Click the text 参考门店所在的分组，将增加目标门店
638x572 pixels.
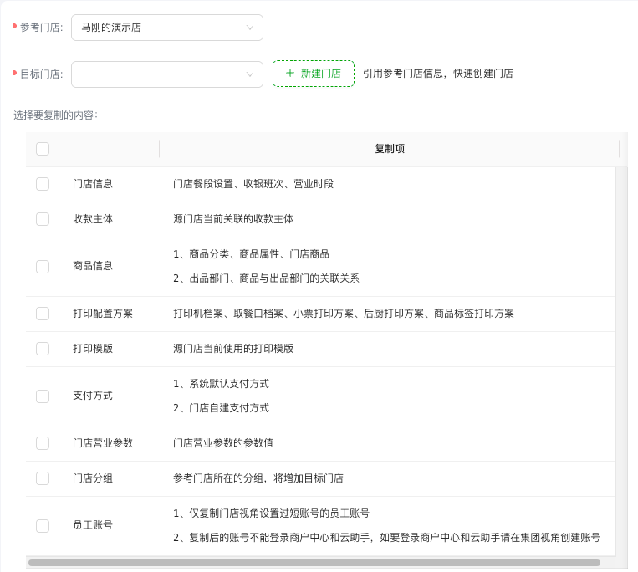(258, 478)
